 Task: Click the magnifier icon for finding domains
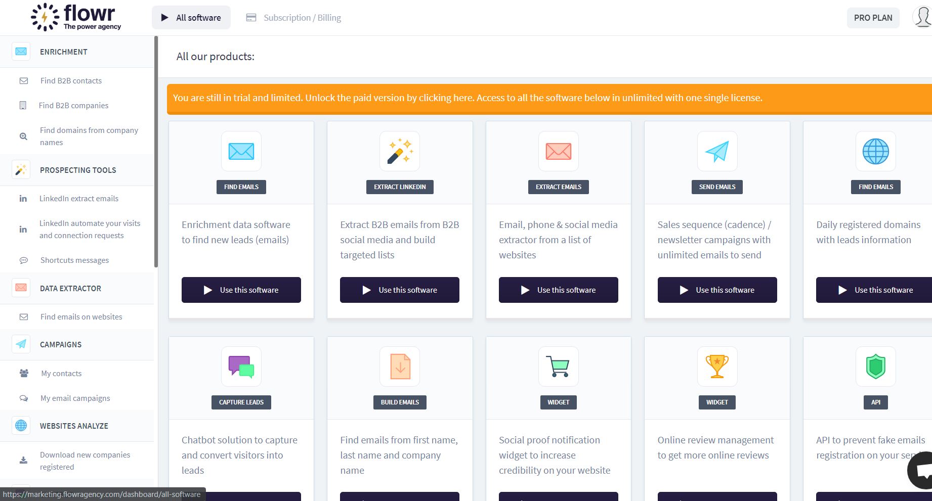23,136
